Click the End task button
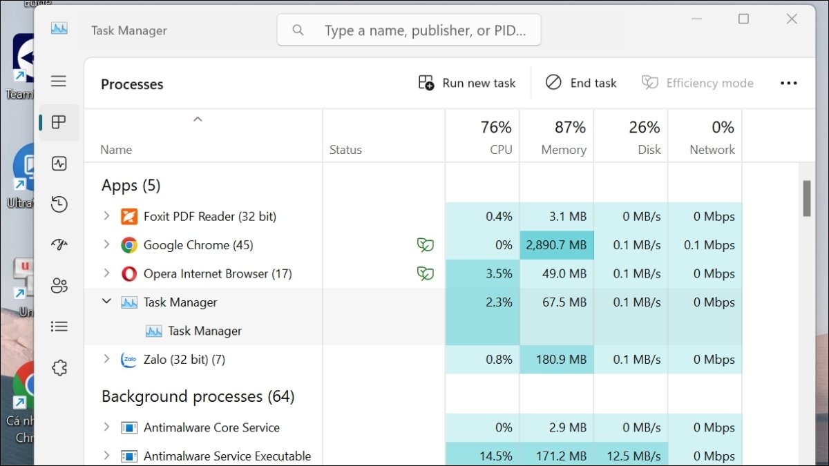The height and width of the screenshot is (466, 829). 581,84
